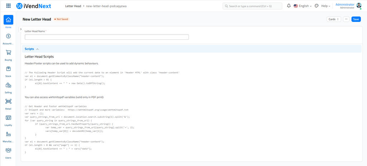Open the Selling module icon
This screenshot has height=166, width=367.
8,85
